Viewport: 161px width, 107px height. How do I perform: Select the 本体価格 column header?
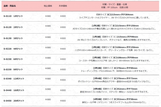coord(63,6)
